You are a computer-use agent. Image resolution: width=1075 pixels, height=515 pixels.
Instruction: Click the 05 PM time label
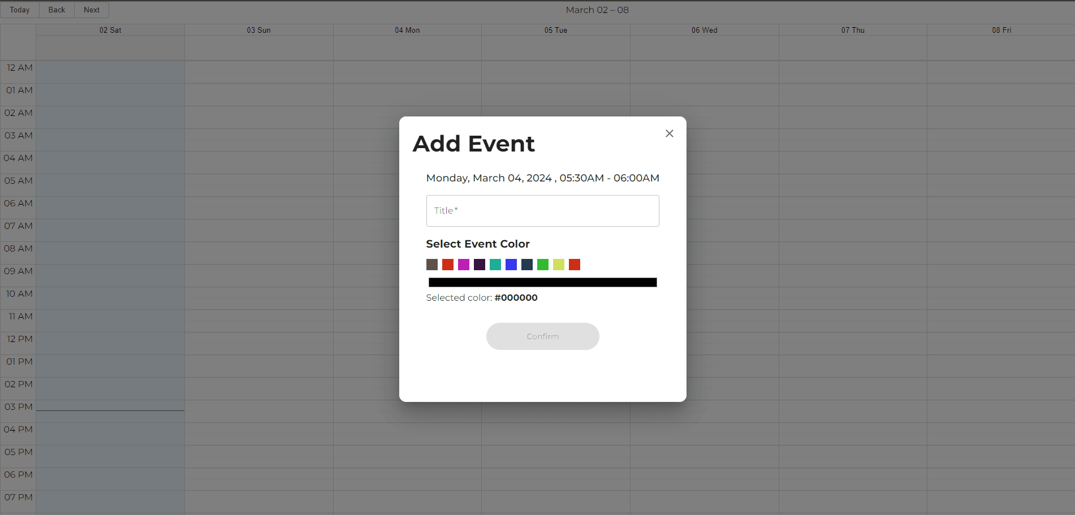[19, 452]
